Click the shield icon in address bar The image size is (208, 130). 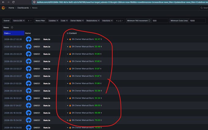coord(34,2)
